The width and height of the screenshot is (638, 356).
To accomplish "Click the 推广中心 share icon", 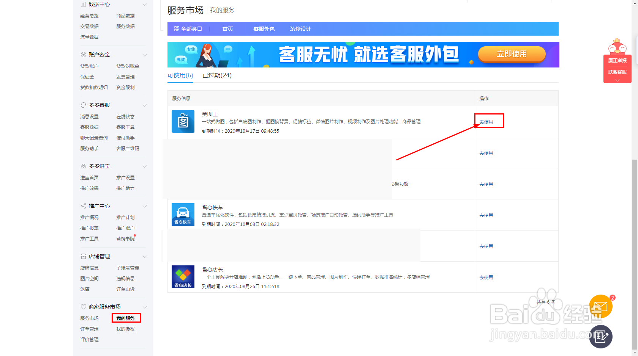I will [x=84, y=206].
